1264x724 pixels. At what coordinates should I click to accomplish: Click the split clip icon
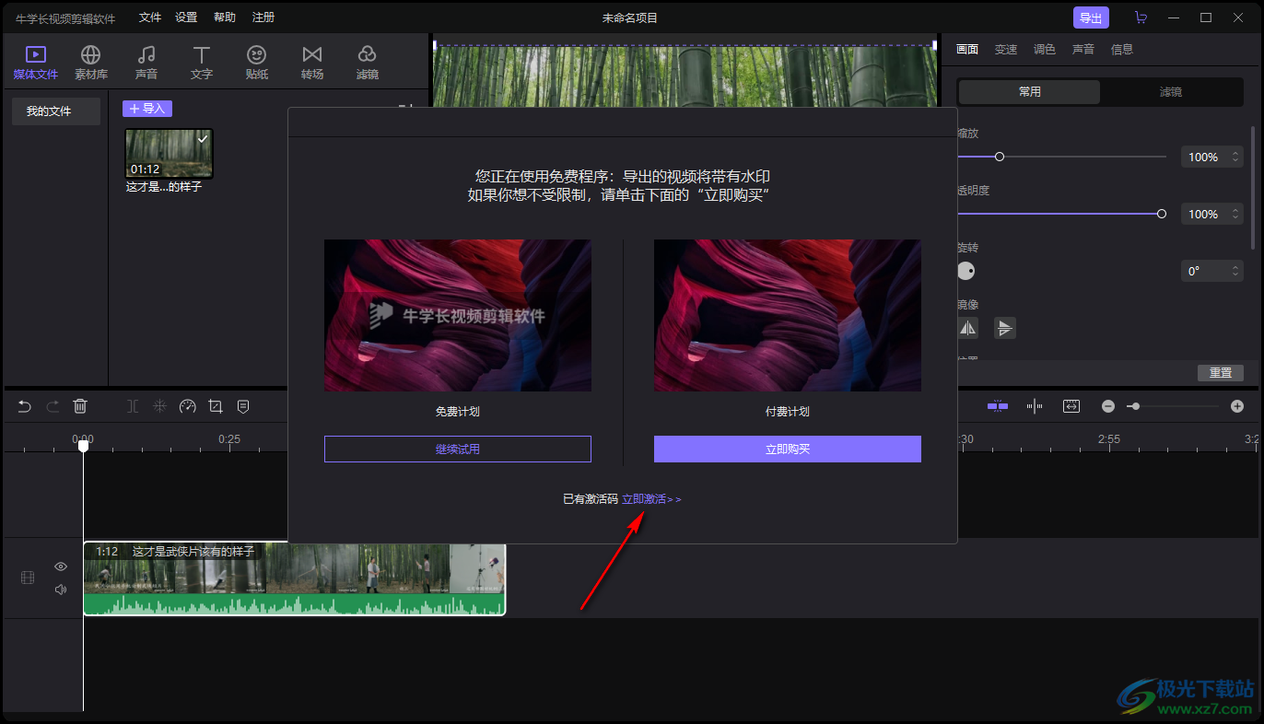[133, 406]
